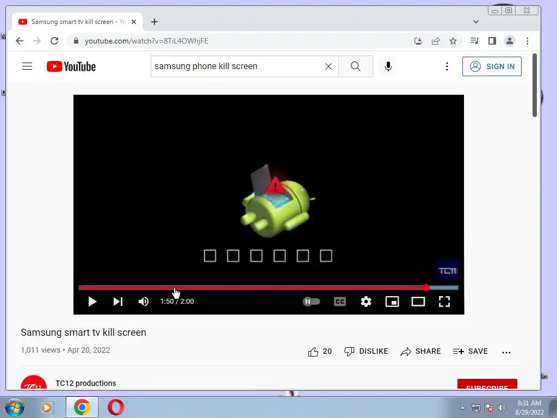Viewport: 557px width, 418px height.
Task: Show hidden system tray icons
Action: [x=462, y=408]
